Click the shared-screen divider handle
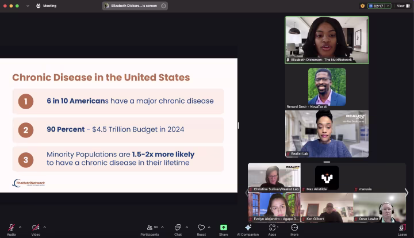 [239, 125]
